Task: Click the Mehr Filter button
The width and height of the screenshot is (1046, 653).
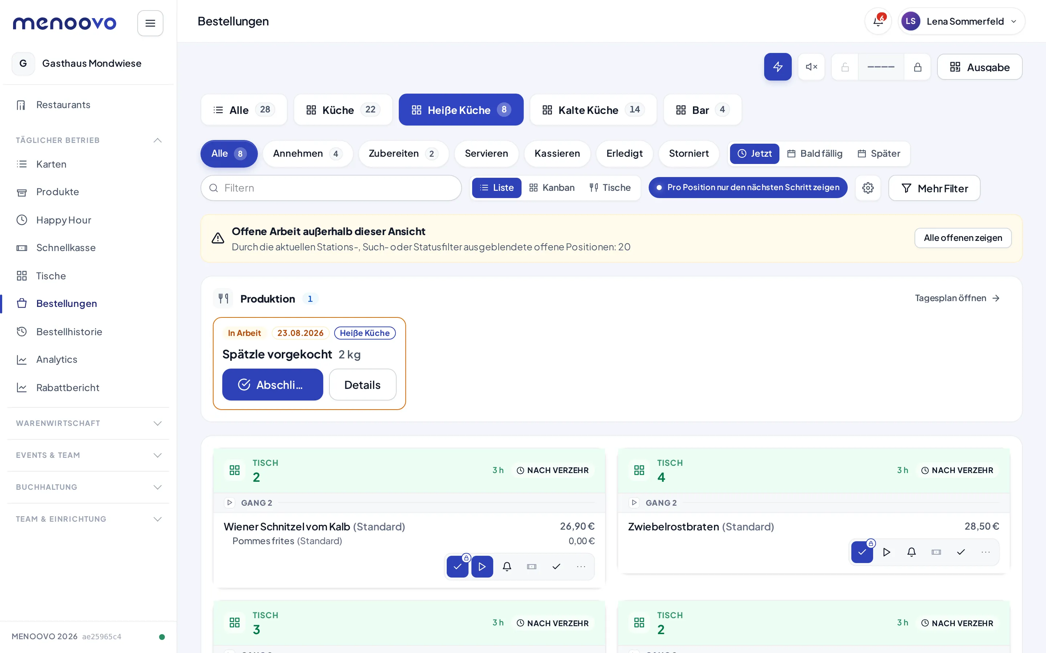Action: [x=934, y=188]
